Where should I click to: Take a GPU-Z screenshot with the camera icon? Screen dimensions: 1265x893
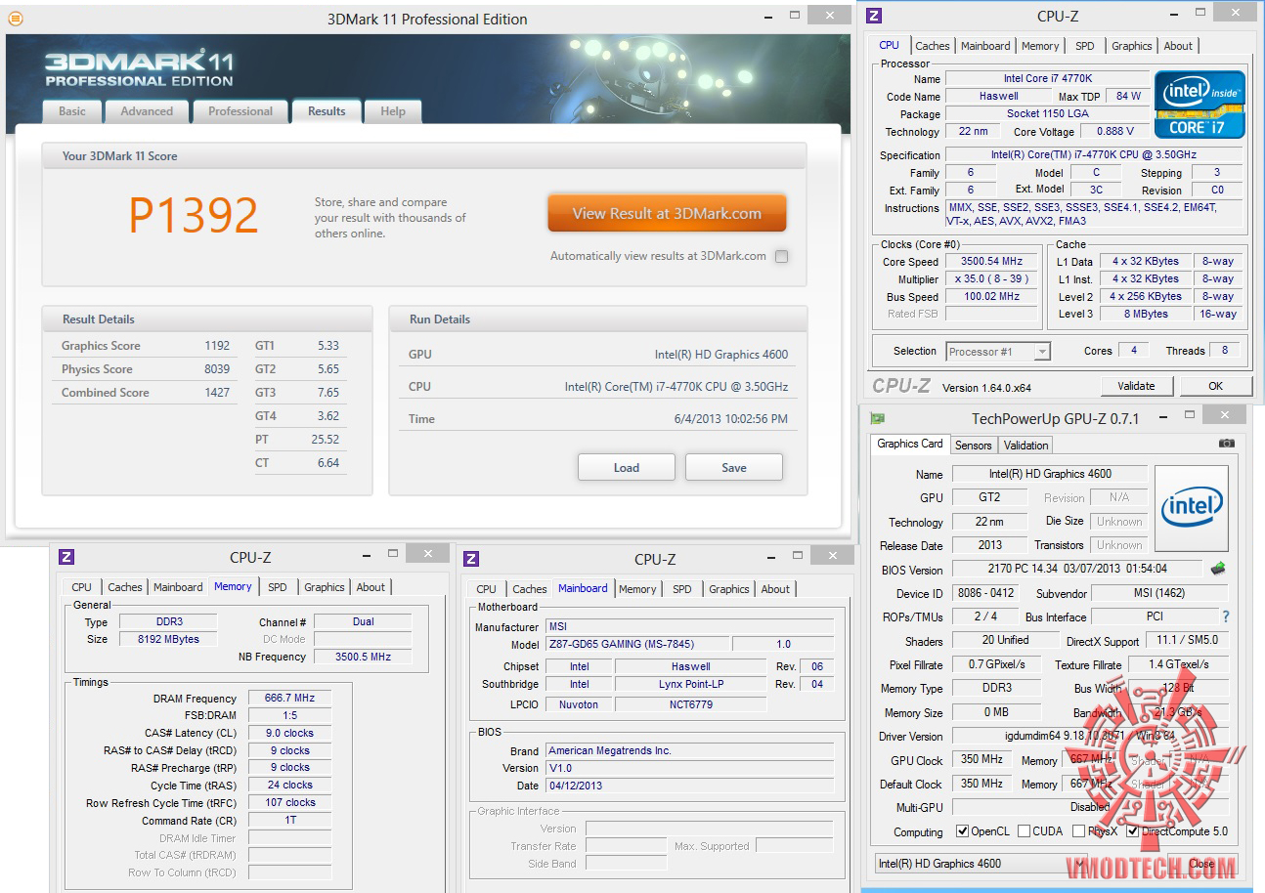click(1227, 444)
